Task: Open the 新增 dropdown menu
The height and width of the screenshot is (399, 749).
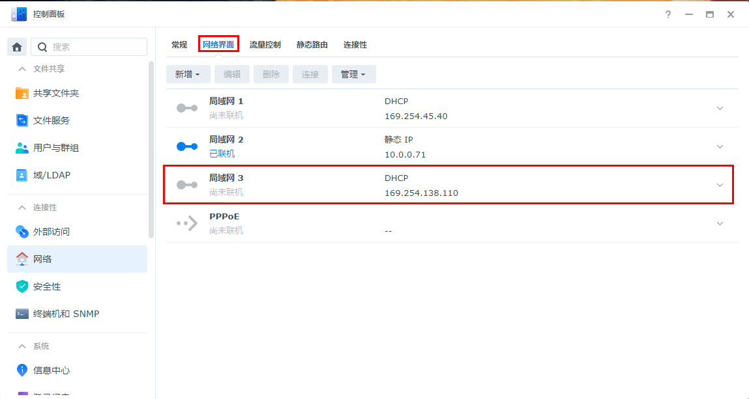Action: pyautogui.click(x=188, y=74)
